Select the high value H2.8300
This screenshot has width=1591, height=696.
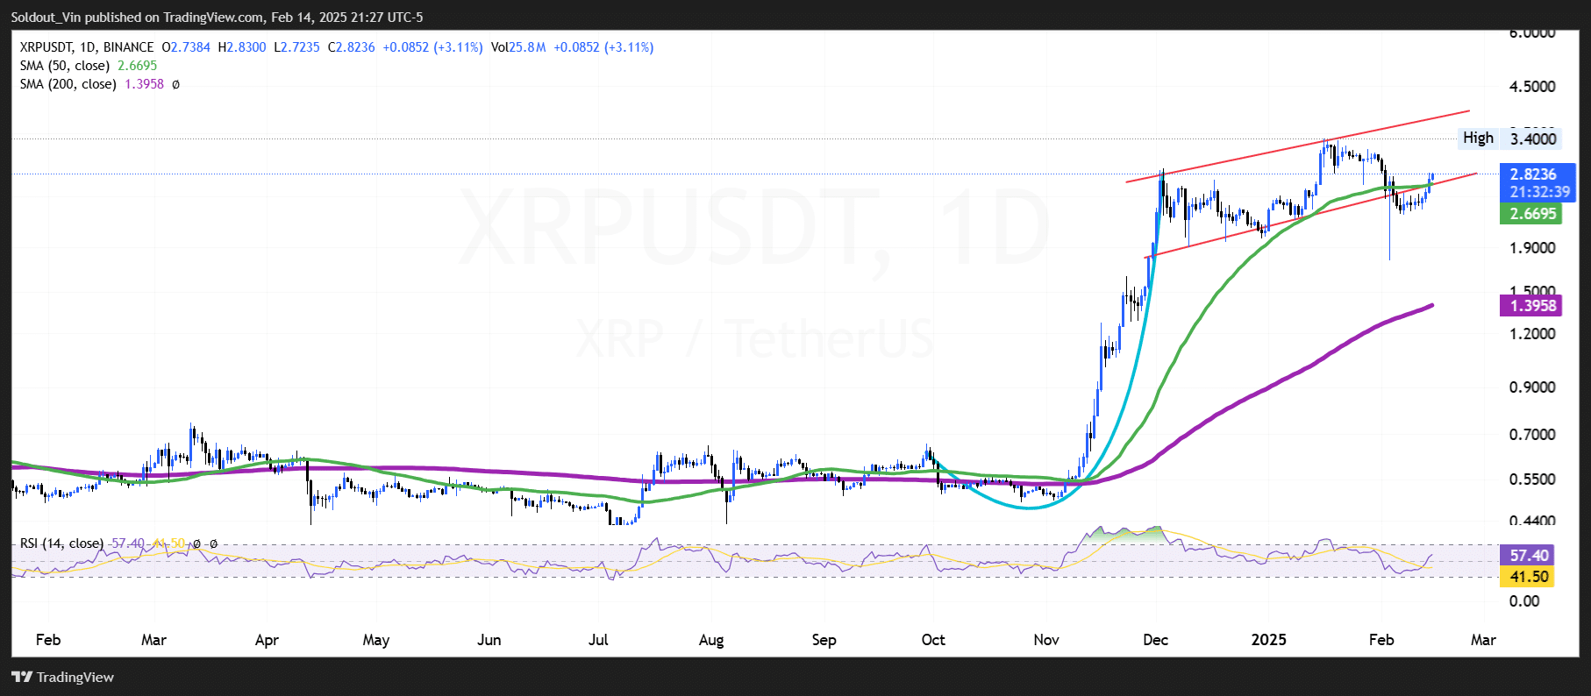pos(242,47)
